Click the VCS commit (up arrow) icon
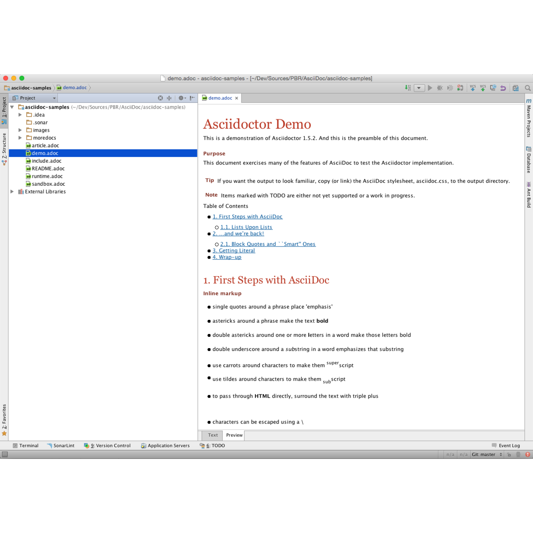533x533 pixels. [x=483, y=88]
